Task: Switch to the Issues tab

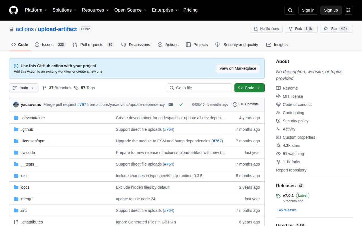Action: [50, 45]
